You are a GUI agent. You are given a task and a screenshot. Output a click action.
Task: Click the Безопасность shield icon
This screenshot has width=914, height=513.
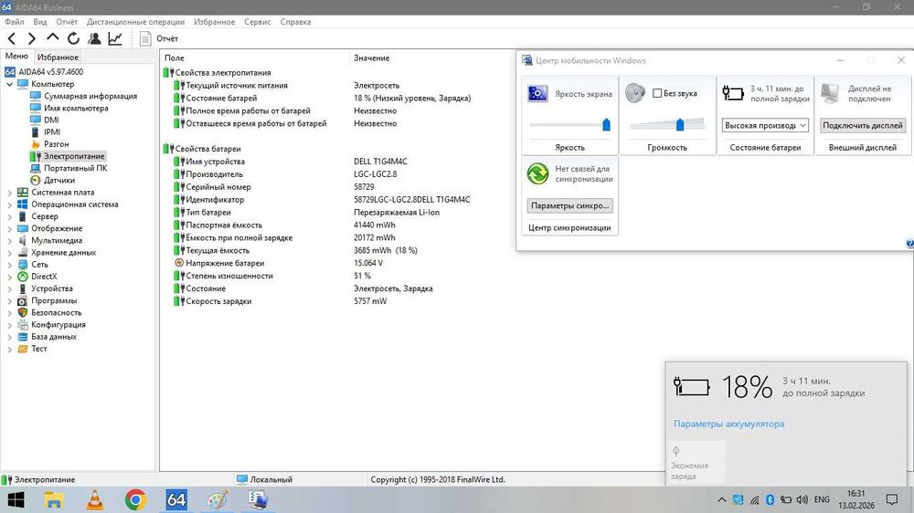coord(23,313)
